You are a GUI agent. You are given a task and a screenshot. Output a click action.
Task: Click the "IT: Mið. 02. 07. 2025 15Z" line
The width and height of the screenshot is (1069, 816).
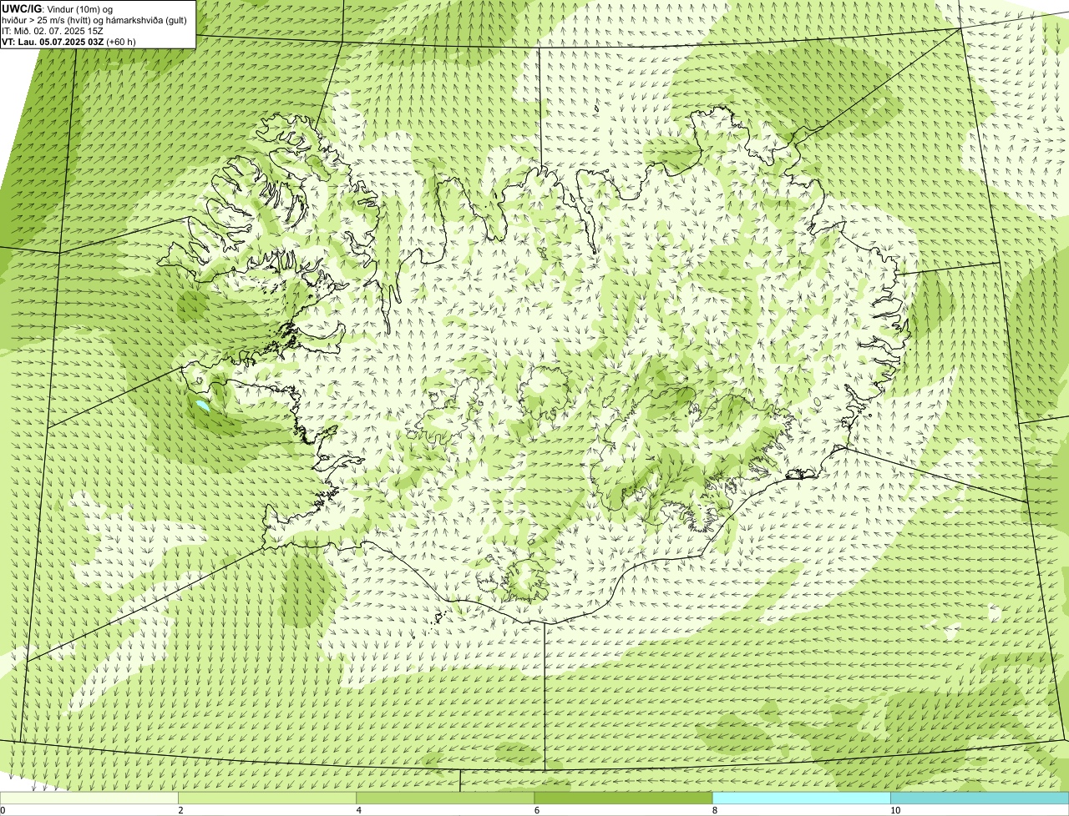pos(53,30)
